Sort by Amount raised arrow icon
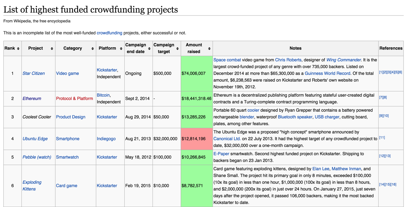Screen dimensions: 408x207 coord(209,48)
